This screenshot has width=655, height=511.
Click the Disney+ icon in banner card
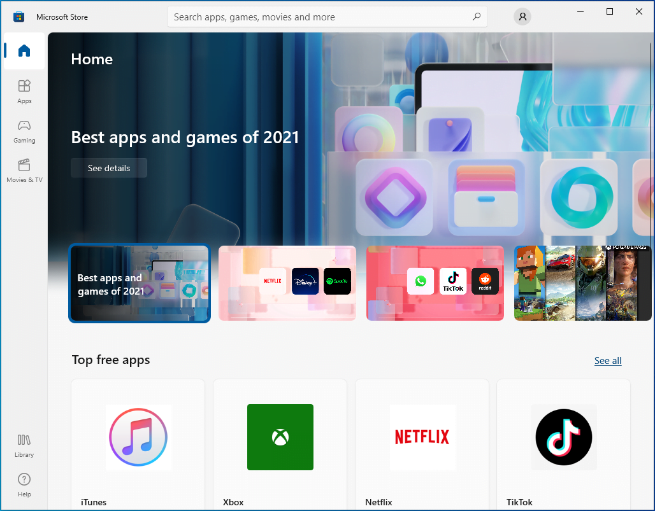coord(305,281)
